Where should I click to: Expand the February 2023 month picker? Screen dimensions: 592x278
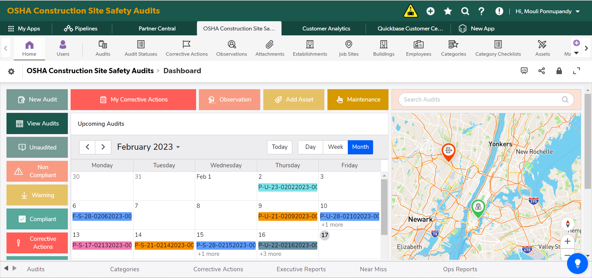tap(149, 147)
